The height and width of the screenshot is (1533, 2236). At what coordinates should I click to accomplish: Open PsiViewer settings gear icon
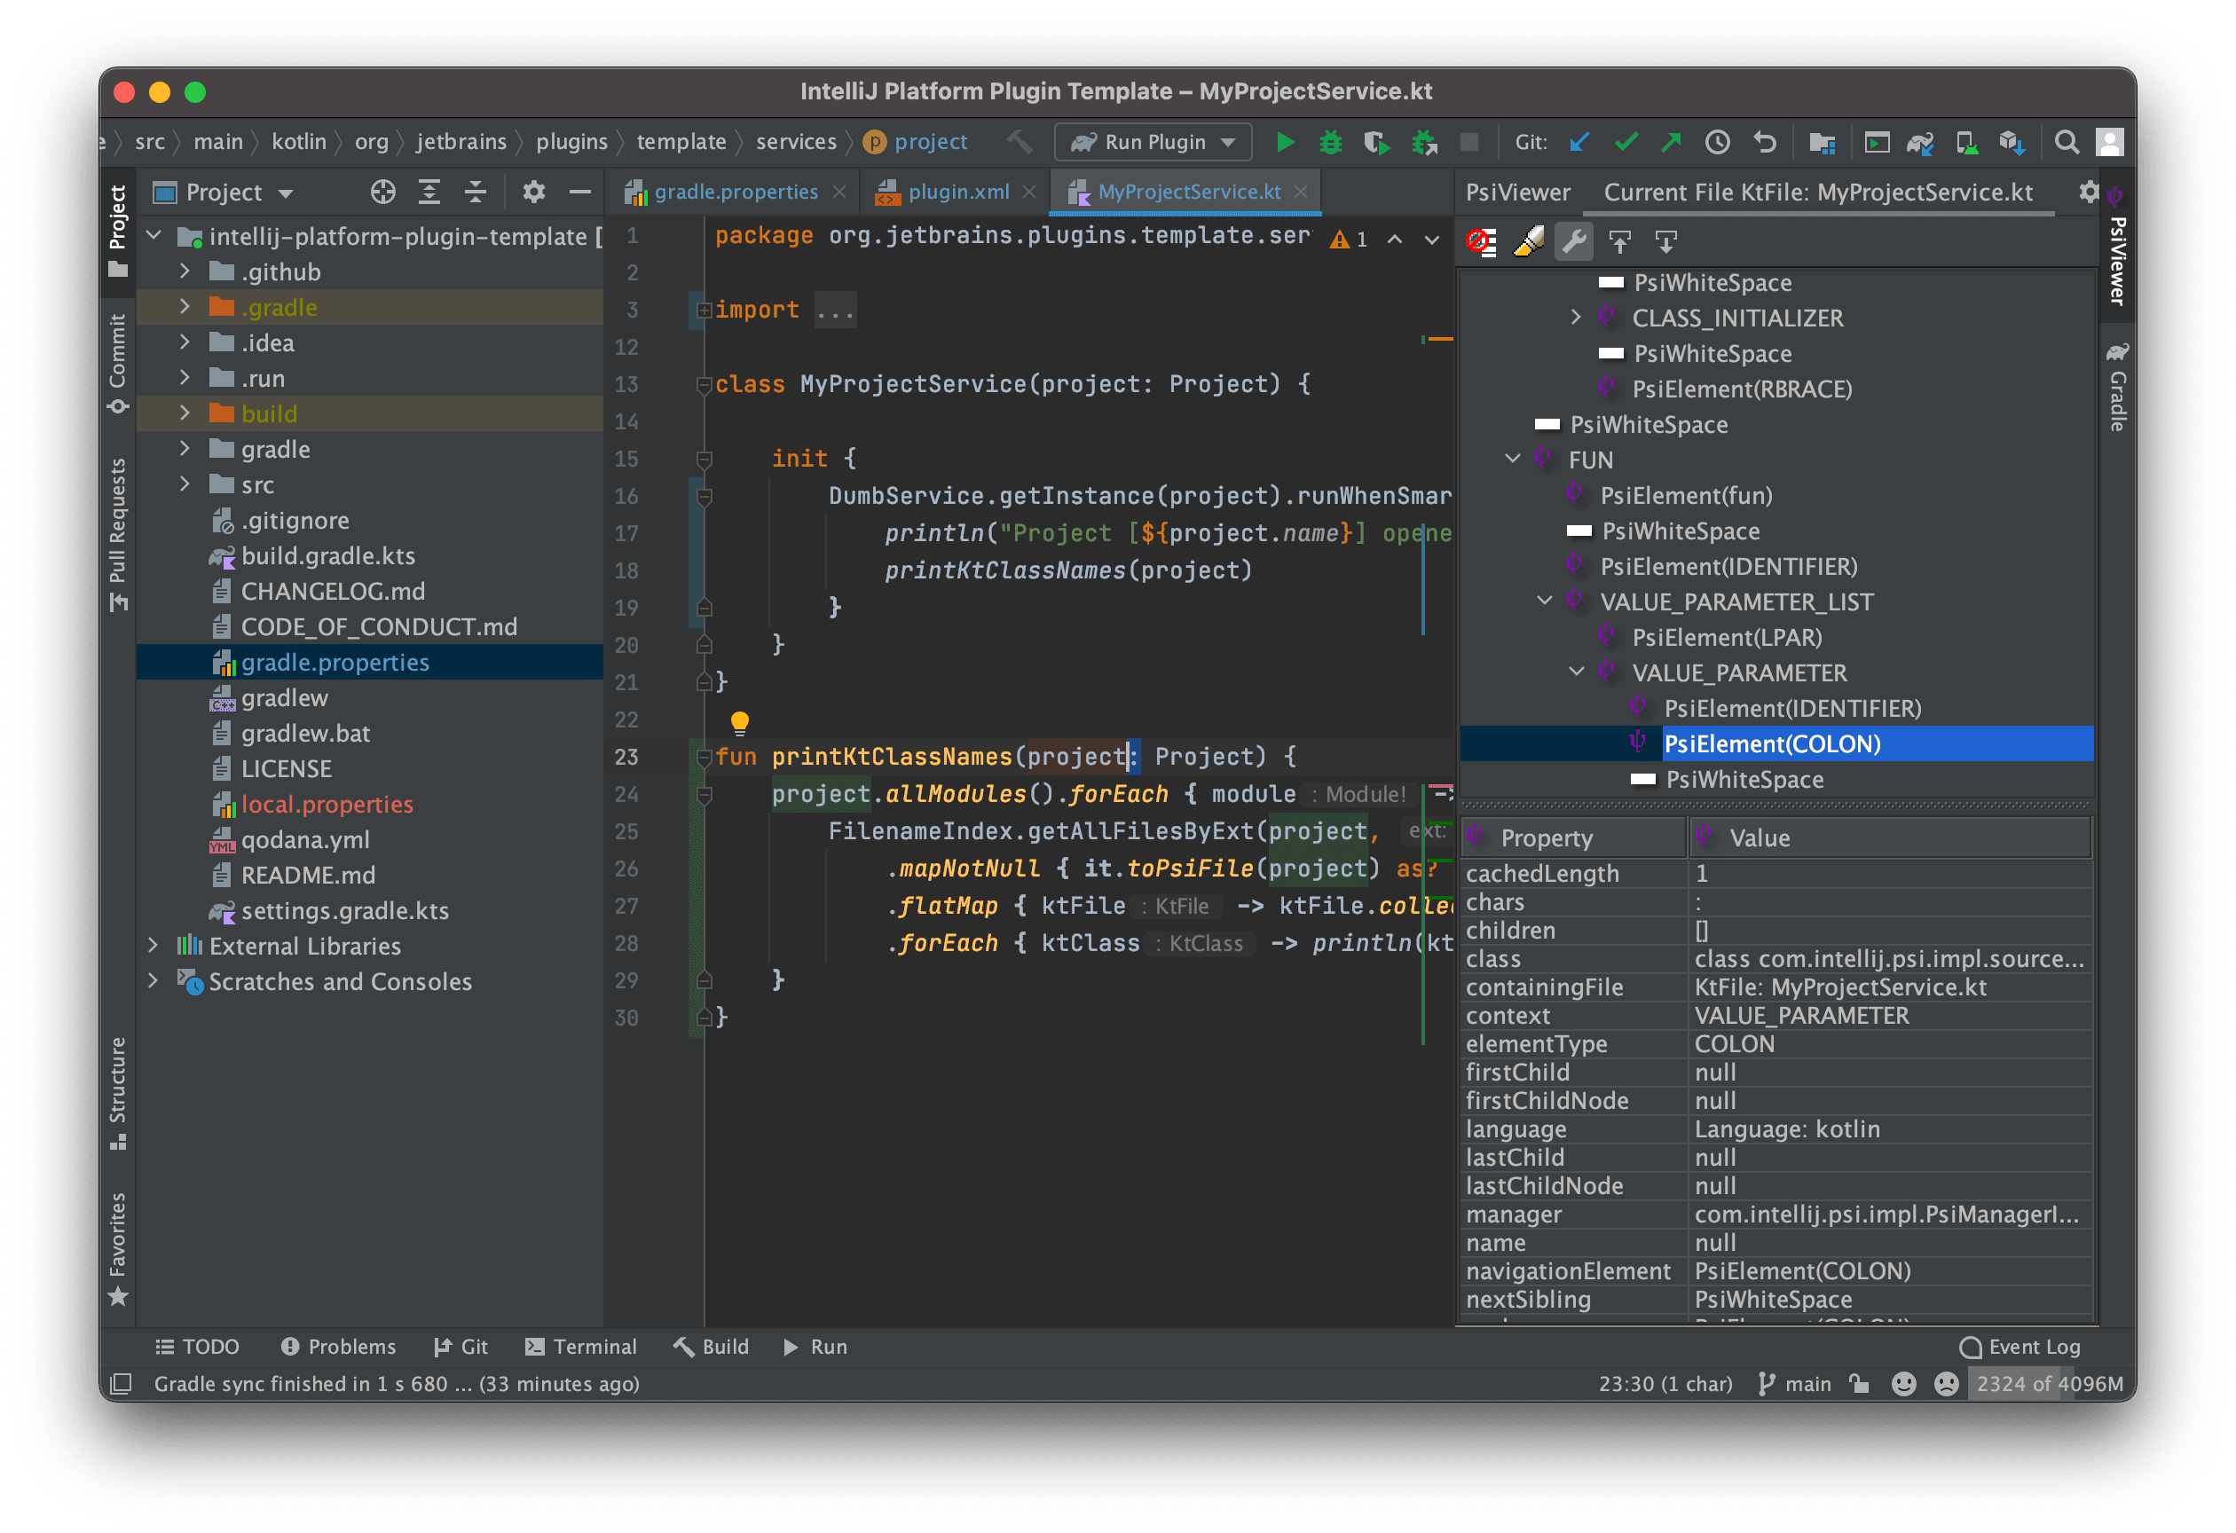2088,192
